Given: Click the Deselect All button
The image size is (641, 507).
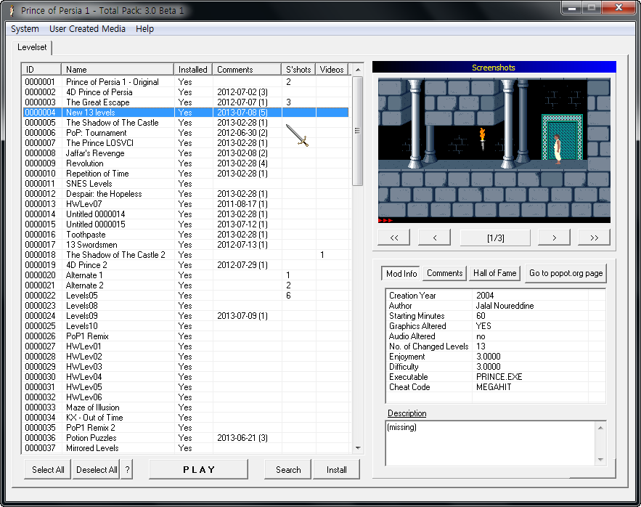Looking at the screenshot, I should 97,469.
